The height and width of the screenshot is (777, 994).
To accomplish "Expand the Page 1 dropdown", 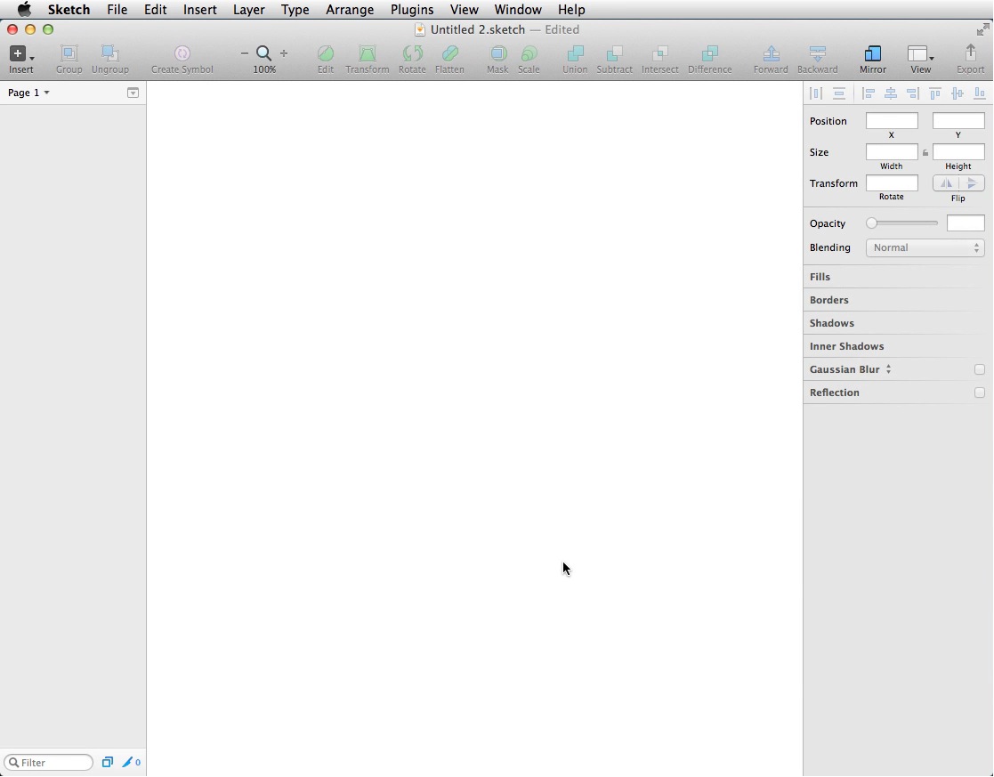I will click(28, 93).
